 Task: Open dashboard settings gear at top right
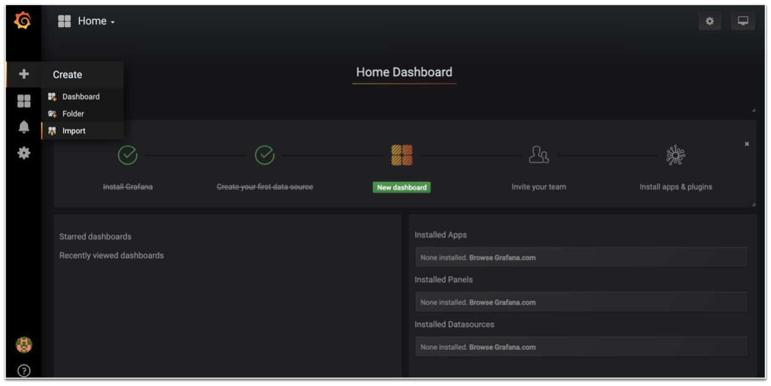click(710, 21)
